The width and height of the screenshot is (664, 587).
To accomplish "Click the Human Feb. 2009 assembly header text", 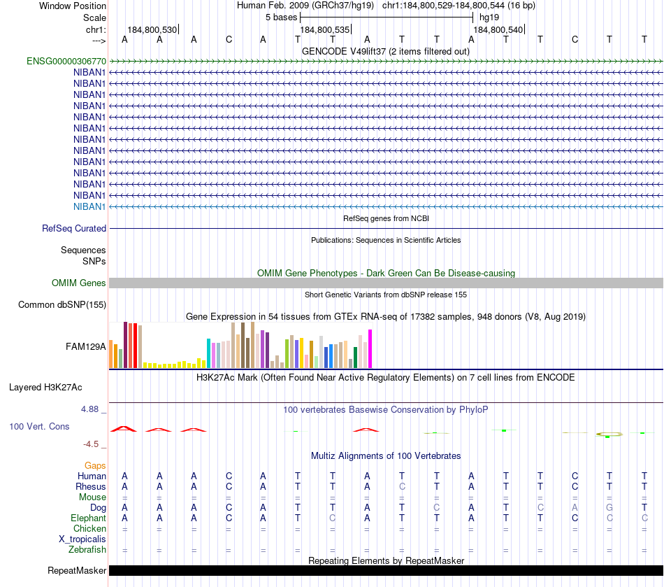I will coord(305,6).
